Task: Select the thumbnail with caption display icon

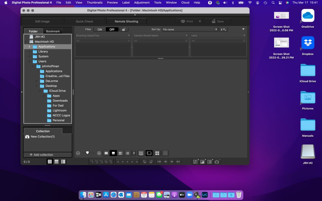Action: pos(113,153)
